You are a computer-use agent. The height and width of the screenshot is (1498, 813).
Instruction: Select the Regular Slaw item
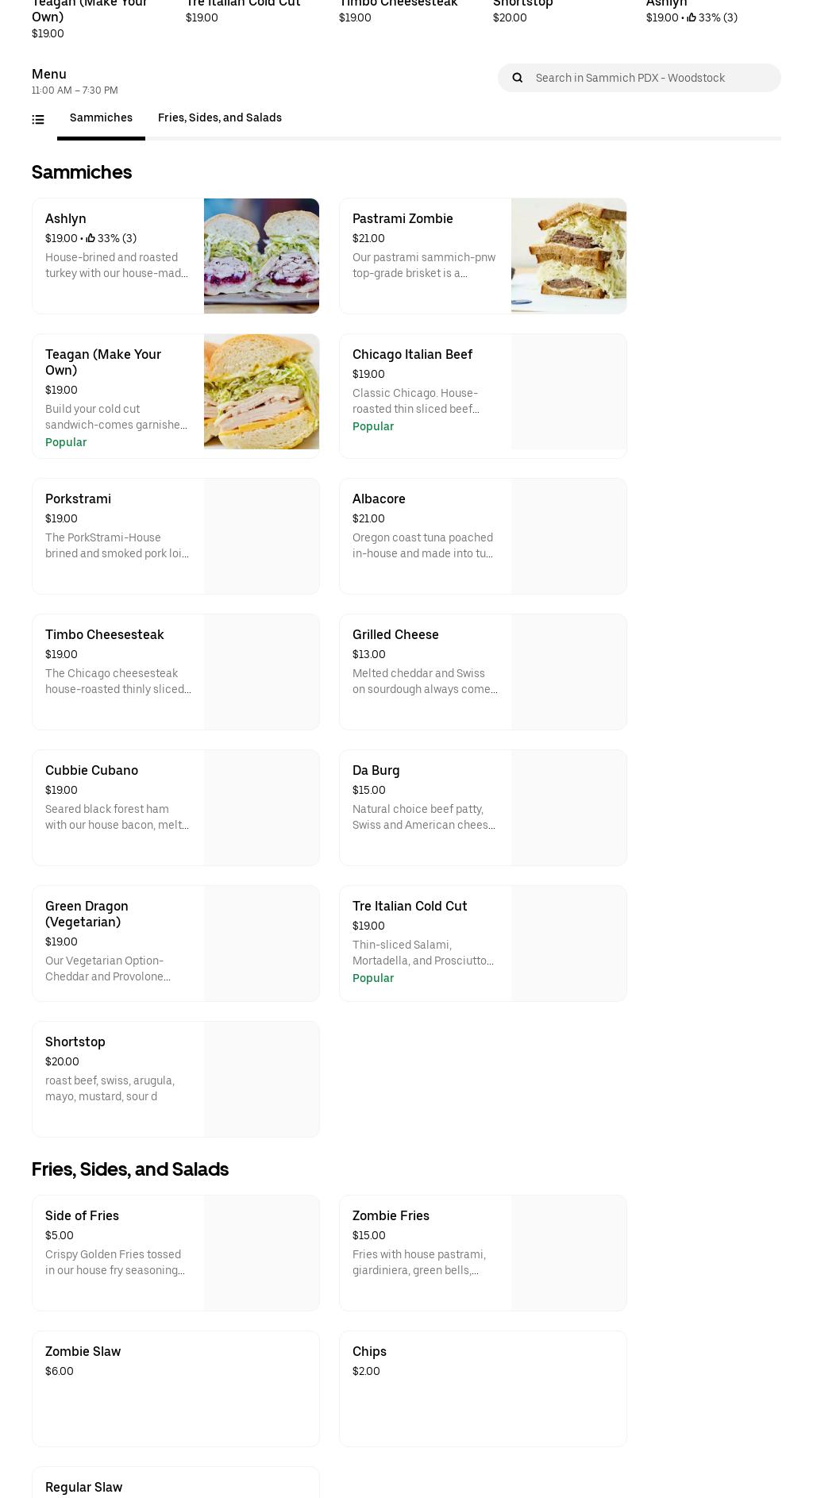point(175,1486)
